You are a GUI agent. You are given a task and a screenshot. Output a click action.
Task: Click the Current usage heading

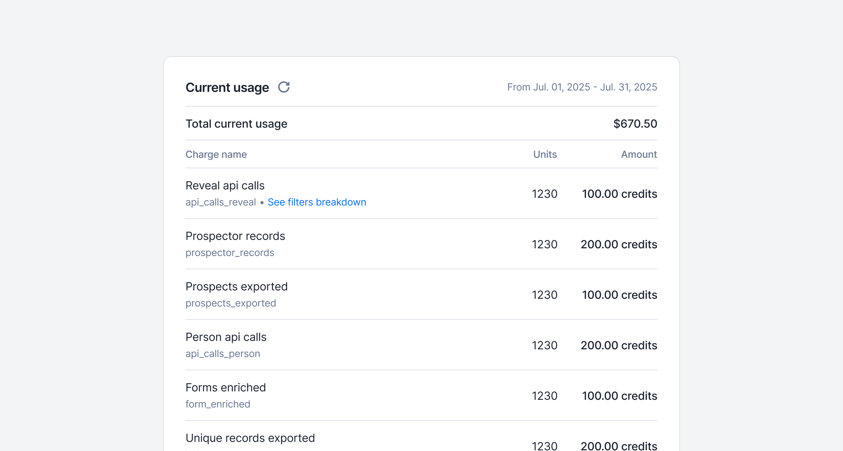coord(227,87)
